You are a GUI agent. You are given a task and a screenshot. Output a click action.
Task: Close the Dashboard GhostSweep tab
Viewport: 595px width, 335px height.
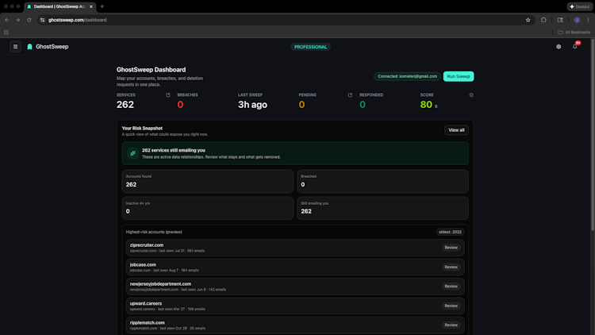click(91, 6)
